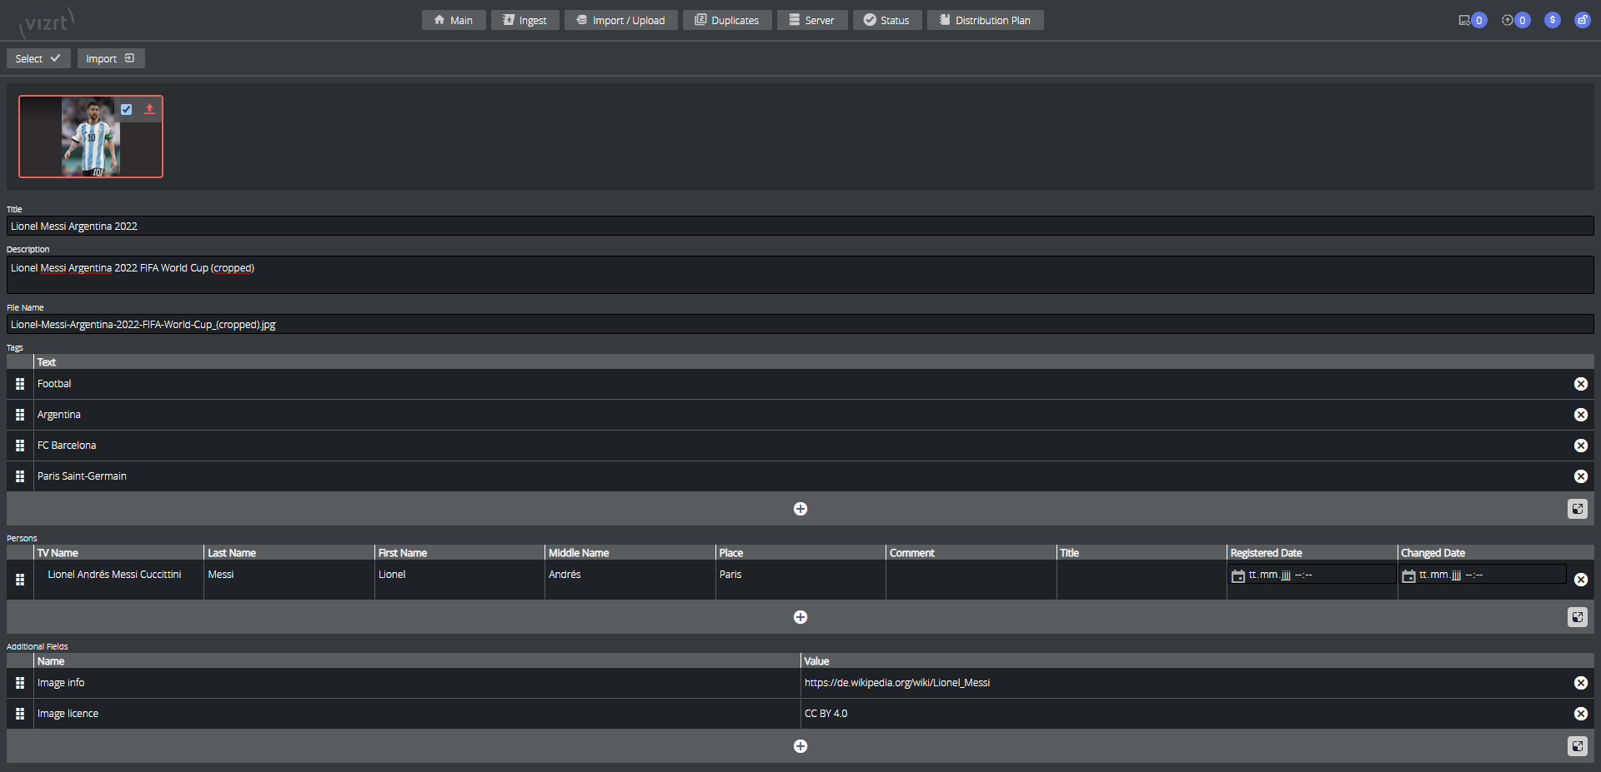1601x772 pixels.
Task: Click the Changed Date input field
Action: 1483,575
